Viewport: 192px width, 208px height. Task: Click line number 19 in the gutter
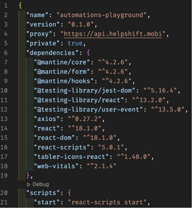click(4, 176)
